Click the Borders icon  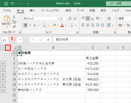pos(44,25)
